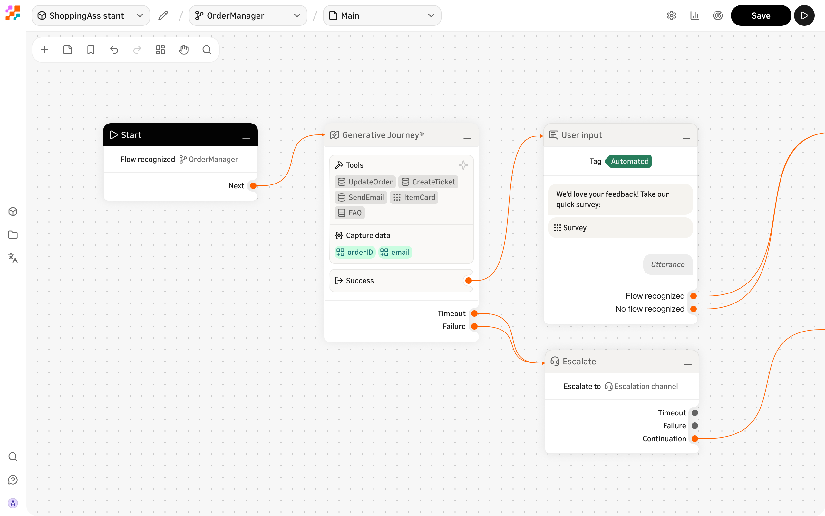Click the pencil edit icon

(x=163, y=15)
